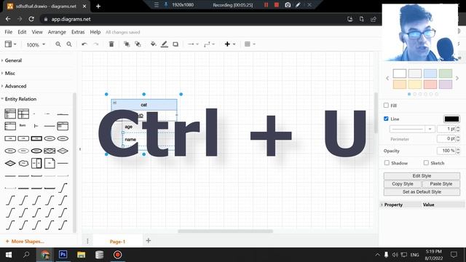The image size is (466, 262).
Task: Toggle the shadow toolbar icon
Action: coord(175,44)
